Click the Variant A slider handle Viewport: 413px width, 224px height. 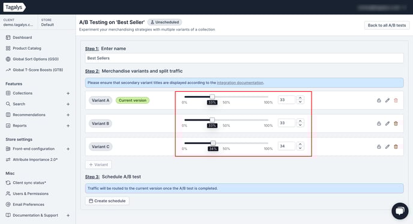(212, 97)
